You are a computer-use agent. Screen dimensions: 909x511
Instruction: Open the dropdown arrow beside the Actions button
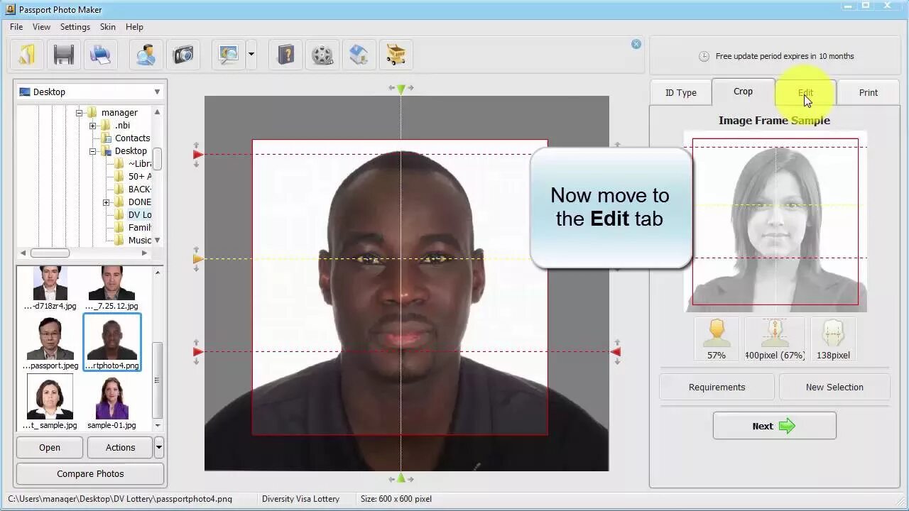[159, 448]
